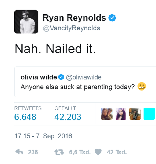Viewport: 156px width, 164px height.
Task: Open the purple-haired liker's avatar
Action: click(121, 114)
